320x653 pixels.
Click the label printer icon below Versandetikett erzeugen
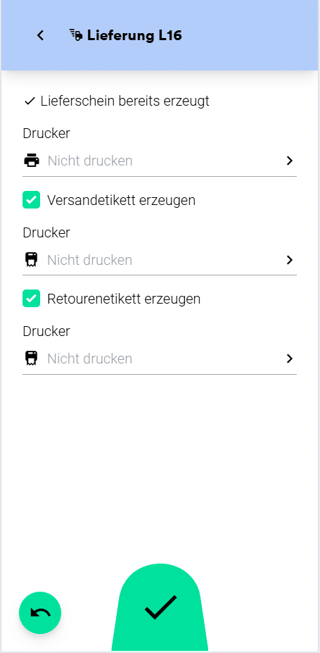(x=31, y=260)
